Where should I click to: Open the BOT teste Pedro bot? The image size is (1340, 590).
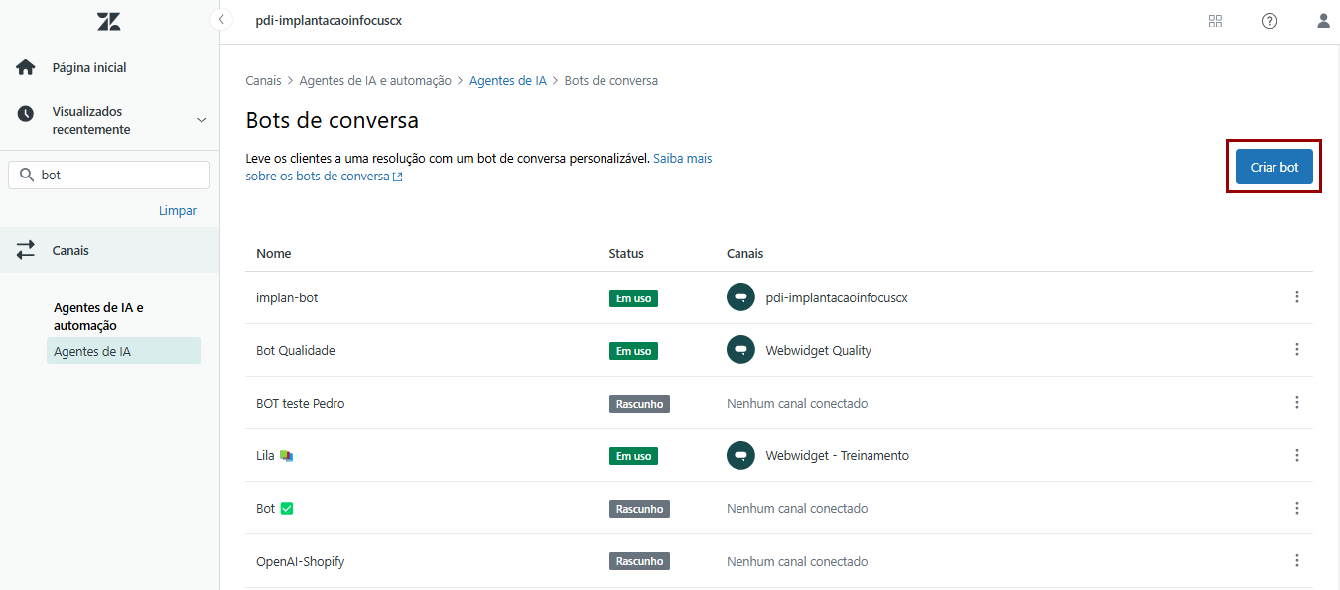tap(300, 404)
